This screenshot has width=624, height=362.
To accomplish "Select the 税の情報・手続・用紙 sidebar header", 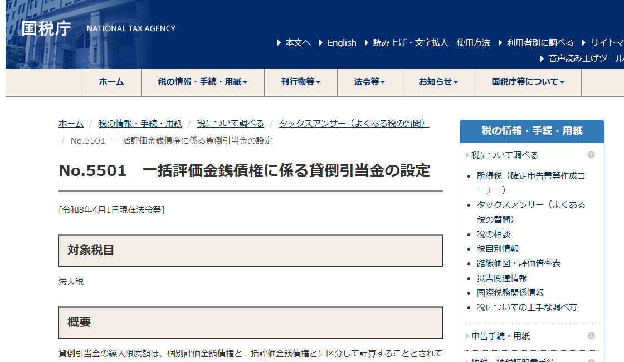I will coord(532,131).
